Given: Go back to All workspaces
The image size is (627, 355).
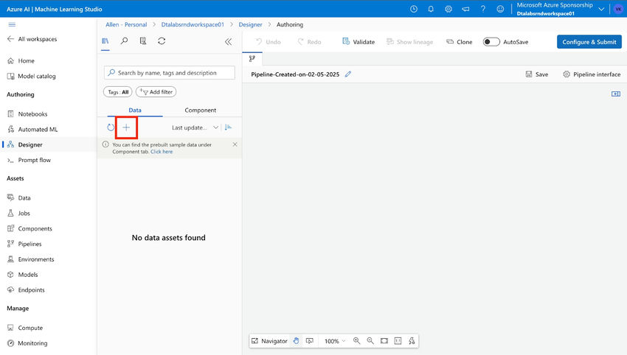Looking at the screenshot, I should (32, 39).
